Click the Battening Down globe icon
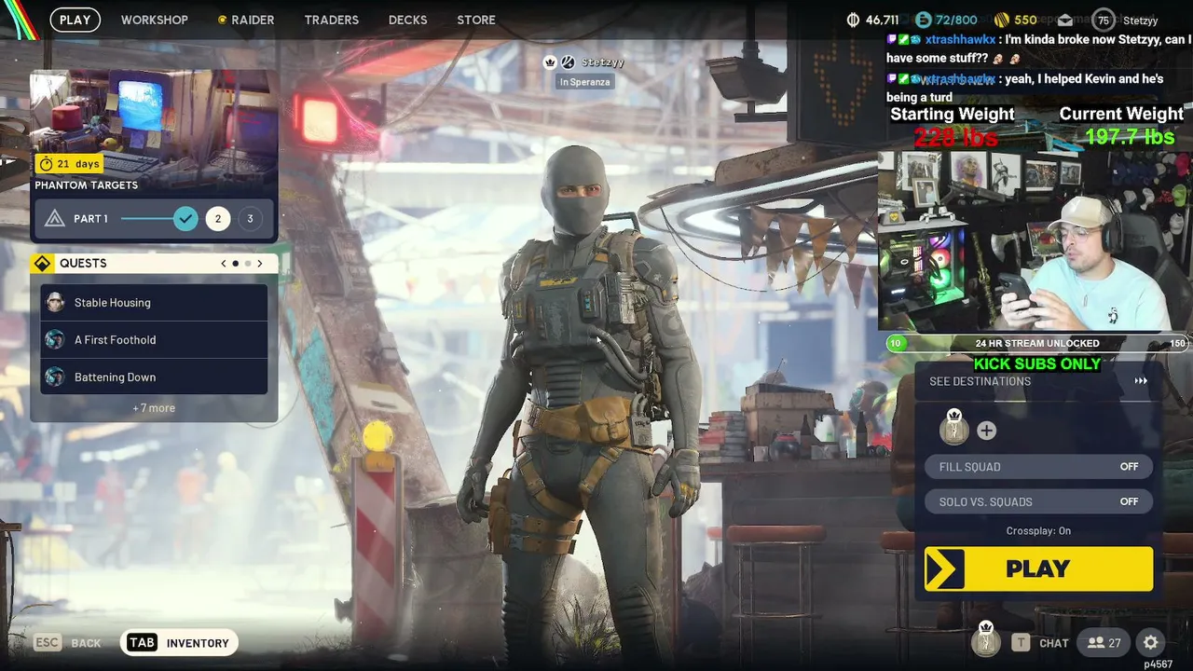1193x671 pixels. (55, 377)
